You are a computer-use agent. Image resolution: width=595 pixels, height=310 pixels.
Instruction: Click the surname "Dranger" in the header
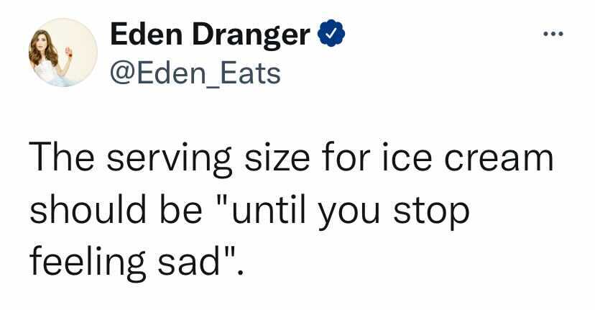click(x=252, y=35)
